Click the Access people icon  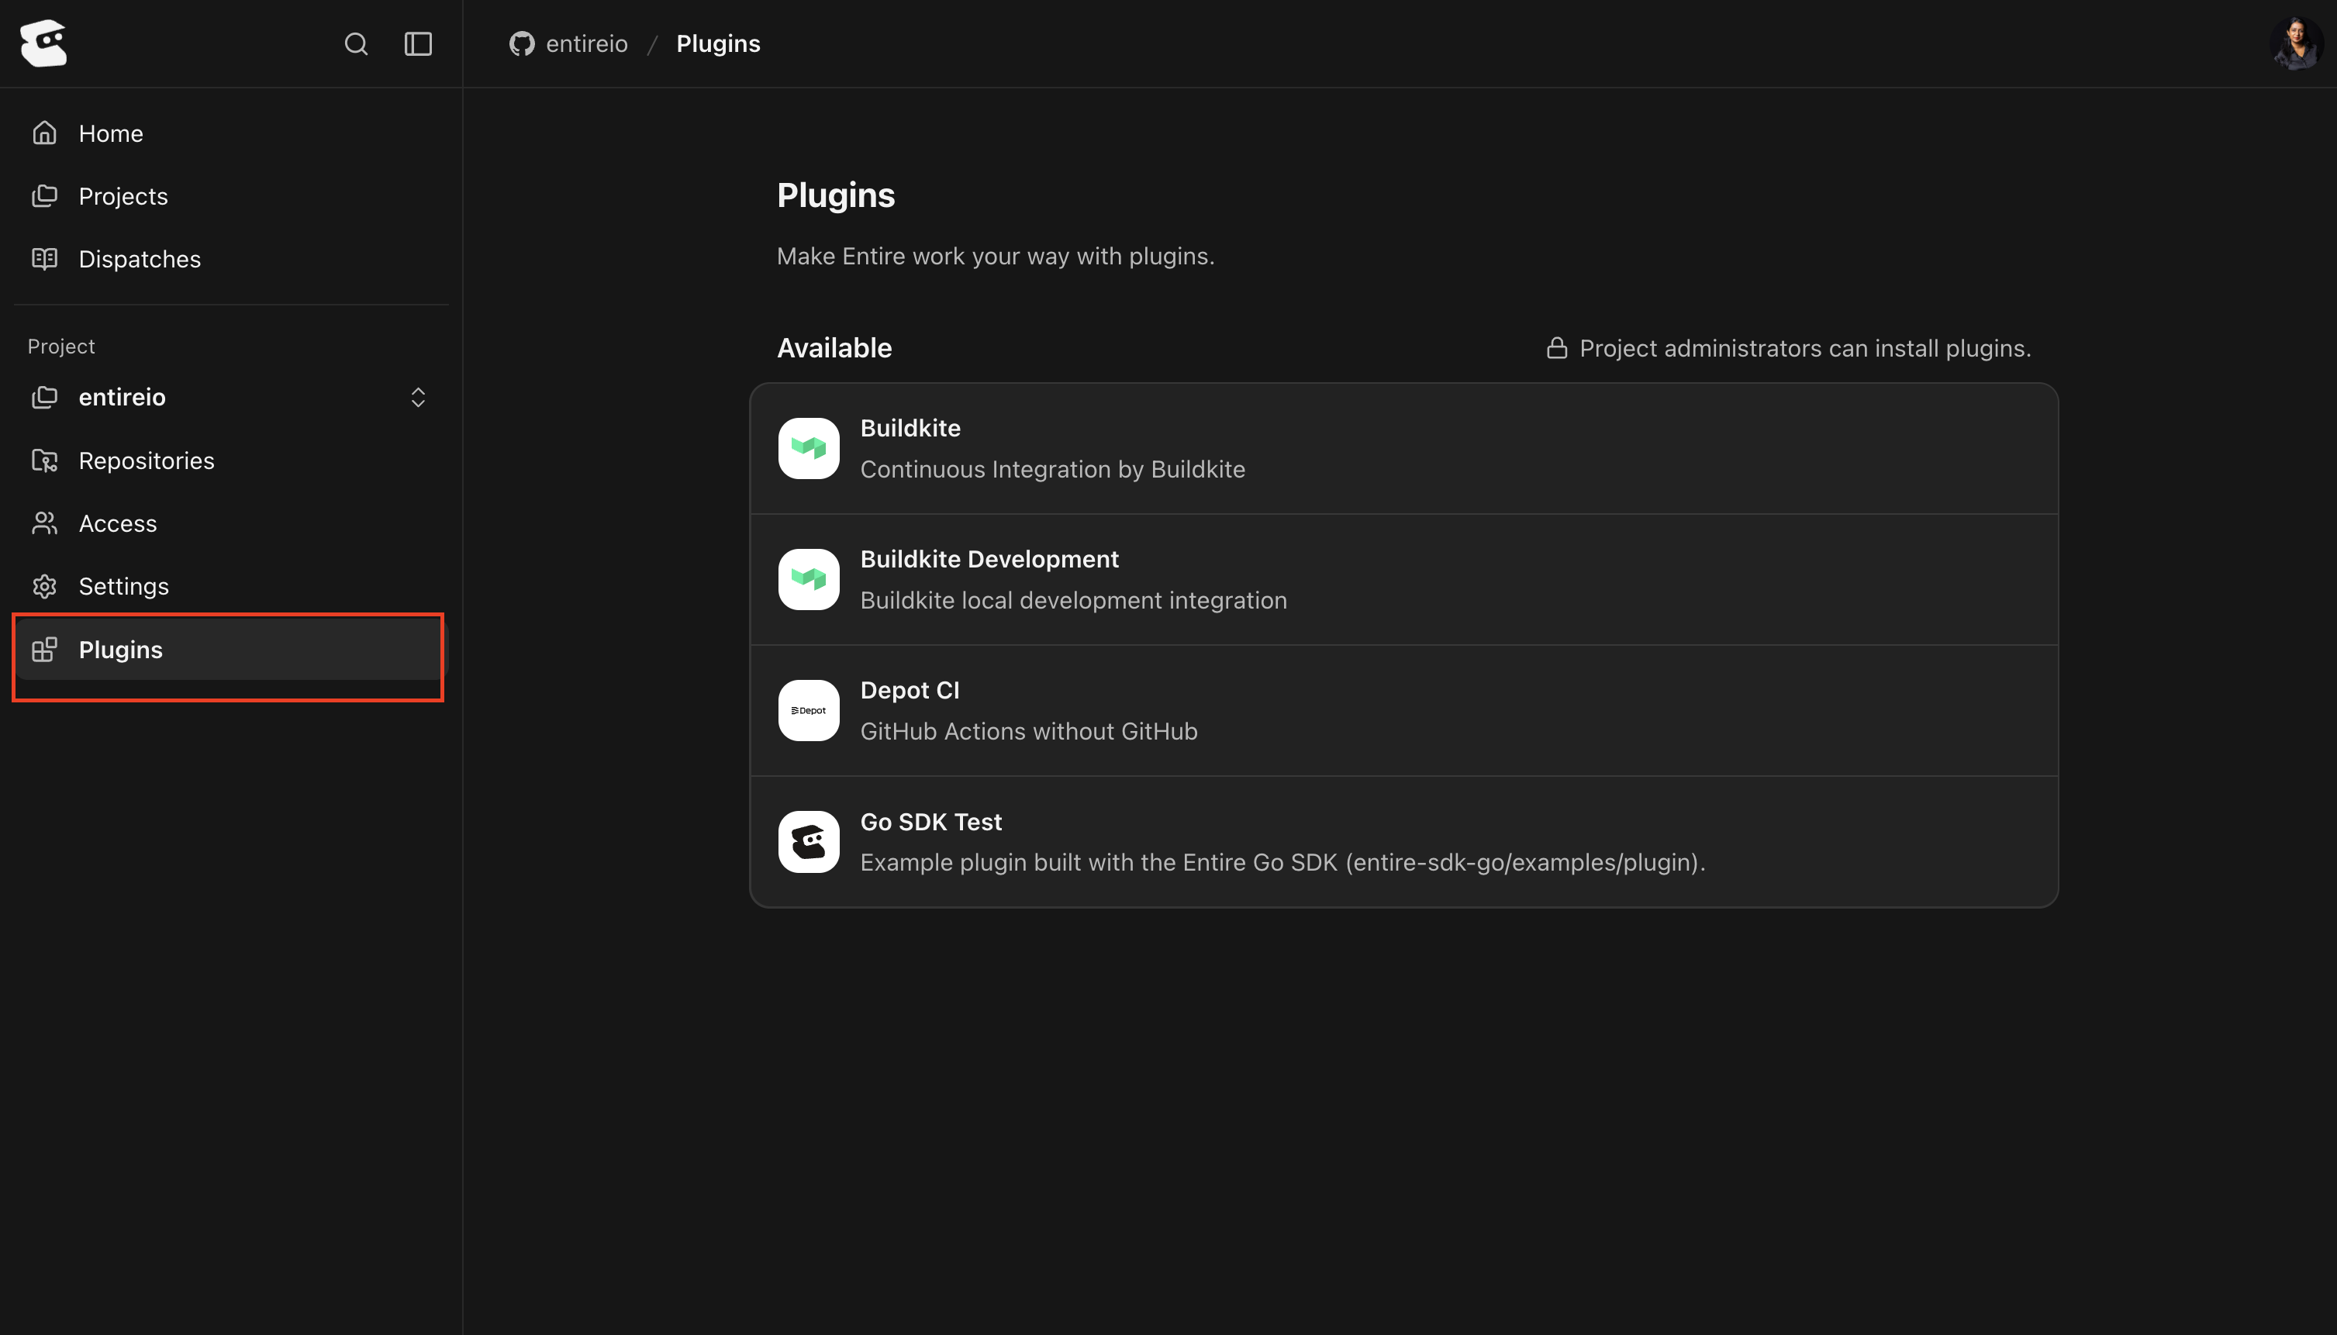point(44,523)
